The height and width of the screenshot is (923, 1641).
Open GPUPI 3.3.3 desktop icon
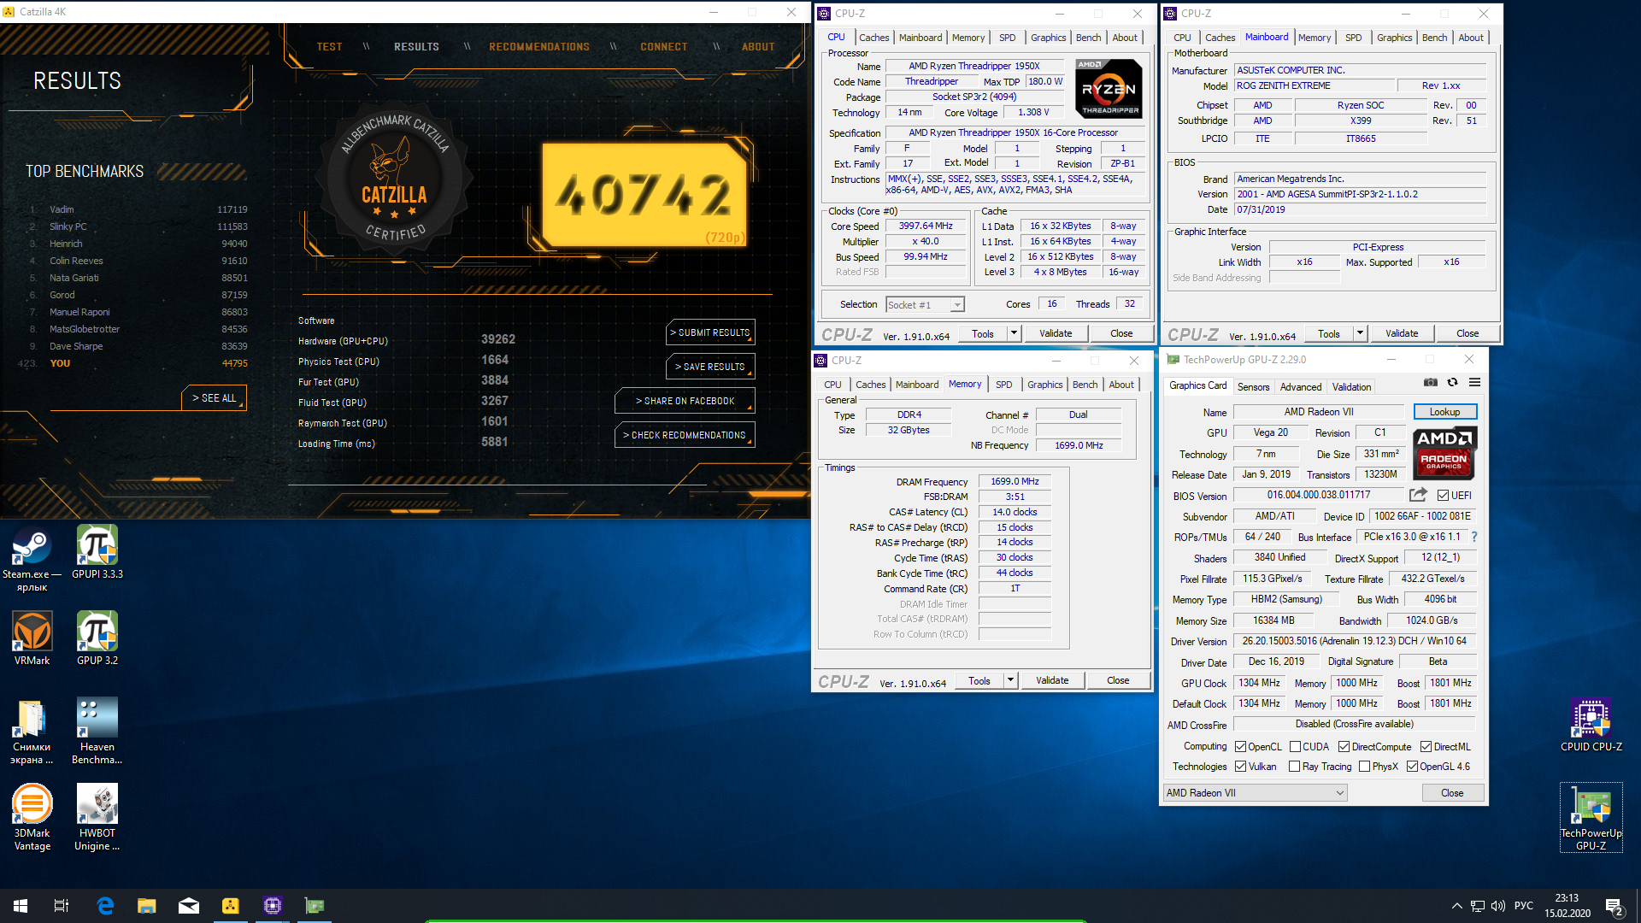[97, 552]
